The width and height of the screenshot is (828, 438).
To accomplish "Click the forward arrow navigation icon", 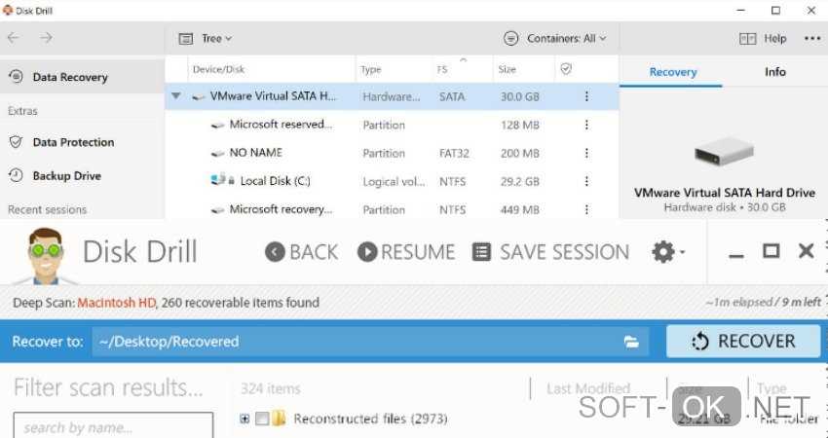I will tap(46, 38).
